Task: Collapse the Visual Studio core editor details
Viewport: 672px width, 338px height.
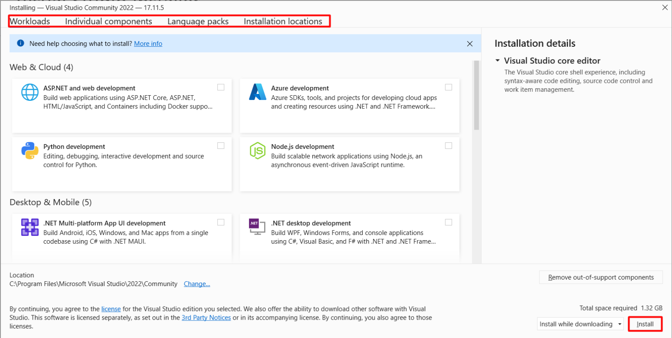Action: [x=497, y=61]
